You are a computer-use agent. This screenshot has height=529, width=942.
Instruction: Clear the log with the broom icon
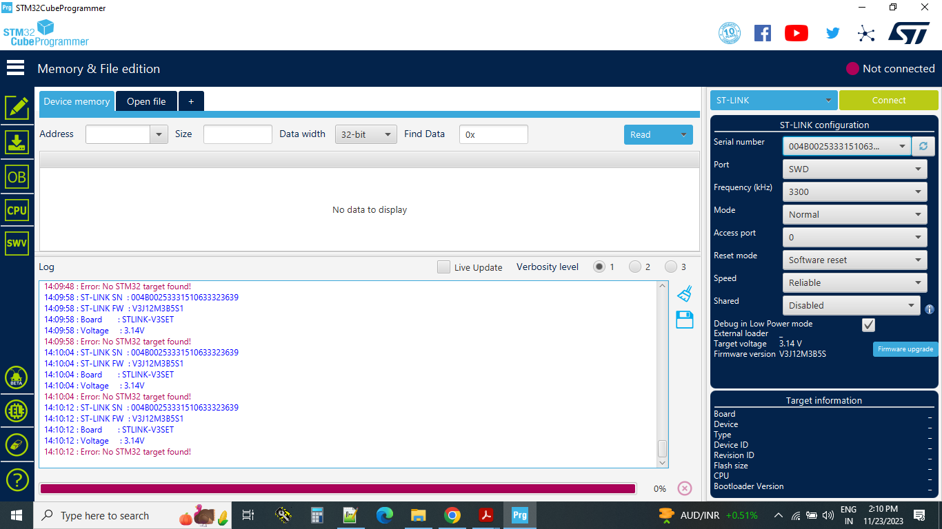[x=684, y=295]
